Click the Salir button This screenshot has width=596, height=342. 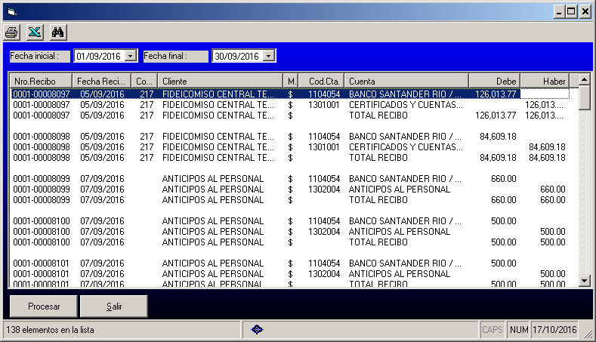[x=114, y=307]
